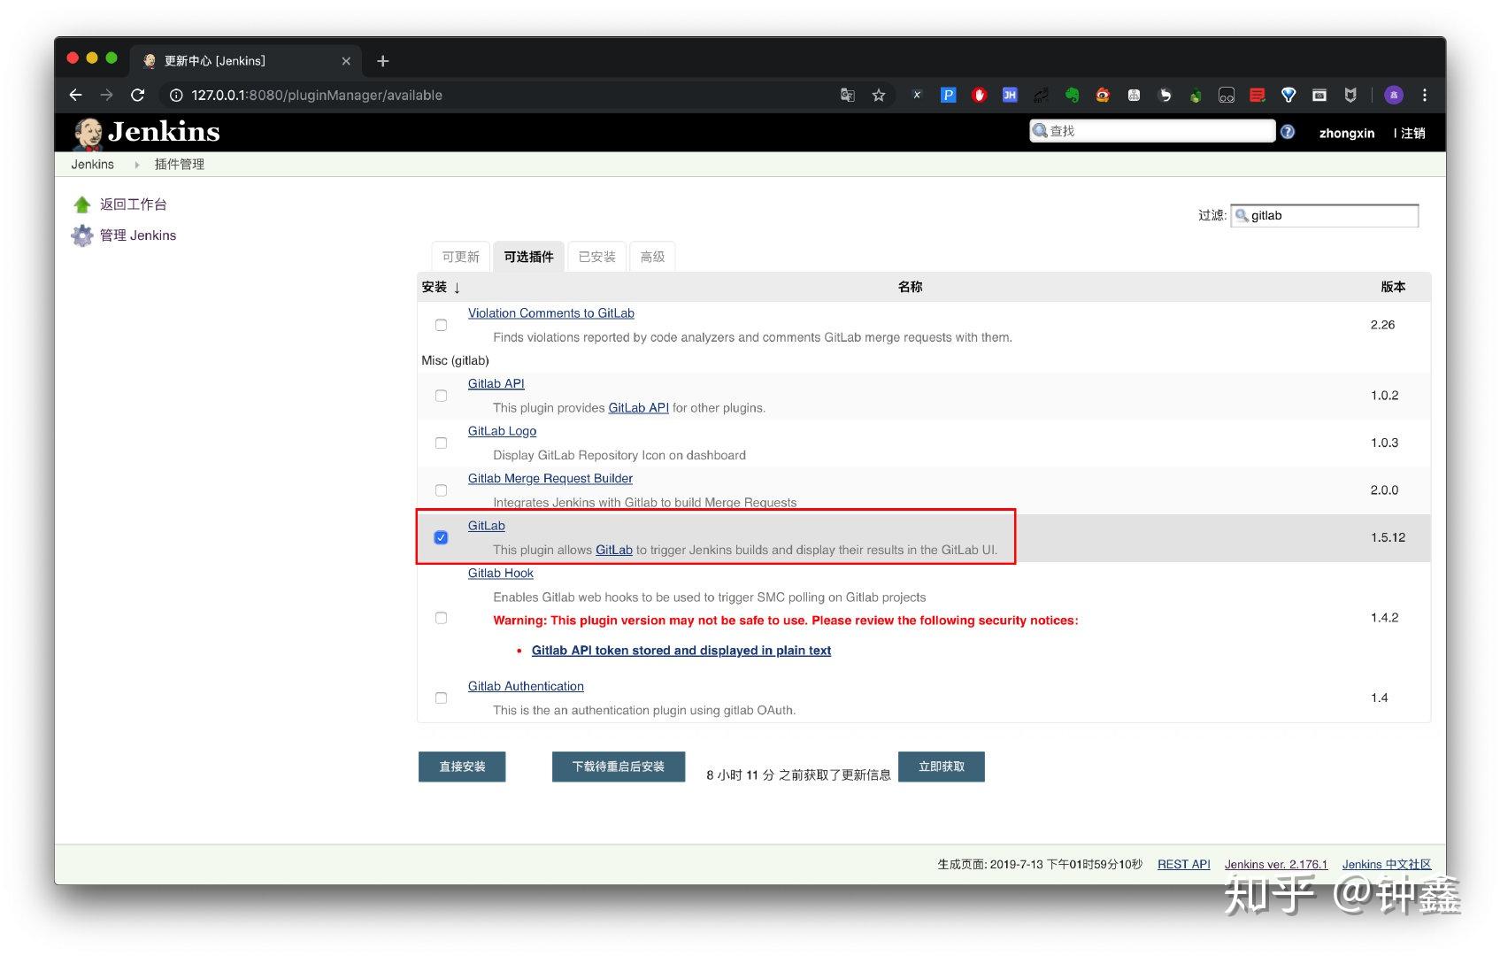This screenshot has width=1500, height=956.
Task: Uncheck the GitLab plugin checkbox
Action: (441, 537)
